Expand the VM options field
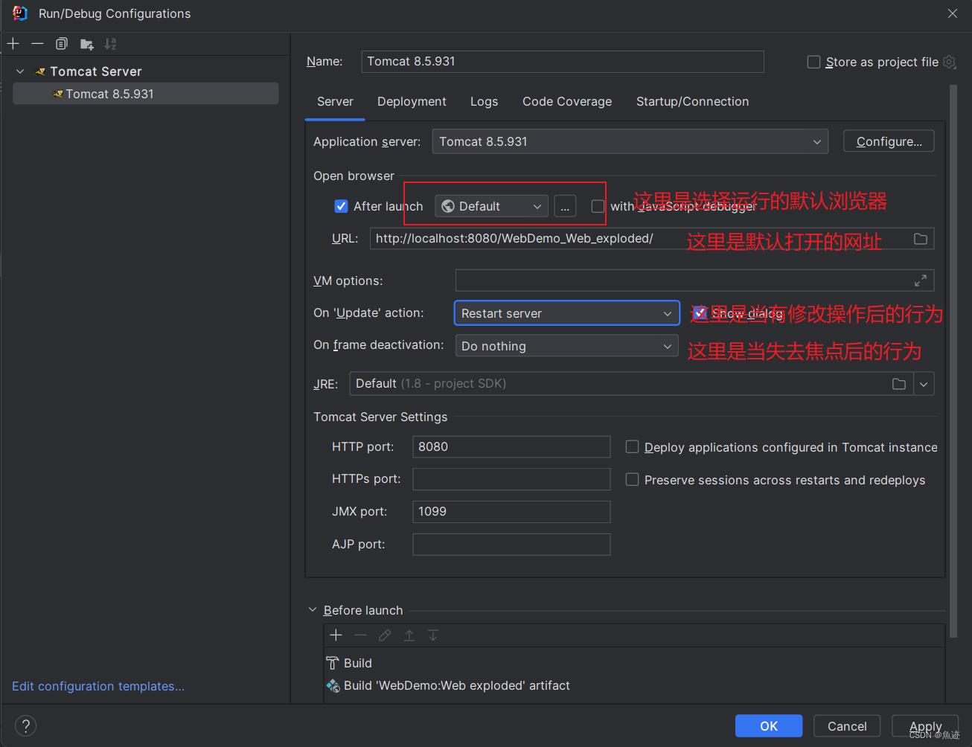Screen dimensions: 972x747 pyautogui.click(x=921, y=280)
